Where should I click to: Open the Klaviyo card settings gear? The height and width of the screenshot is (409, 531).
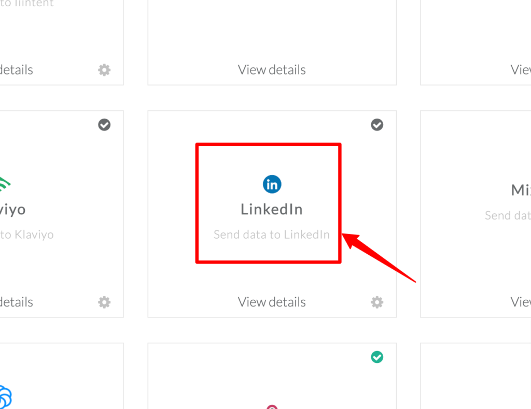[x=104, y=302]
